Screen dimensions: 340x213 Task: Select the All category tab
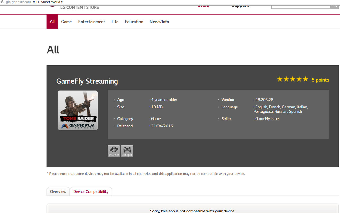click(52, 22)
